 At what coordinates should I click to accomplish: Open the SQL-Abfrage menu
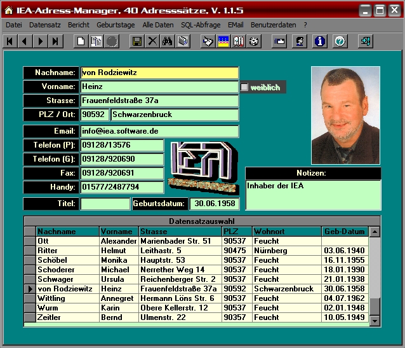click(x=201, y=24)
